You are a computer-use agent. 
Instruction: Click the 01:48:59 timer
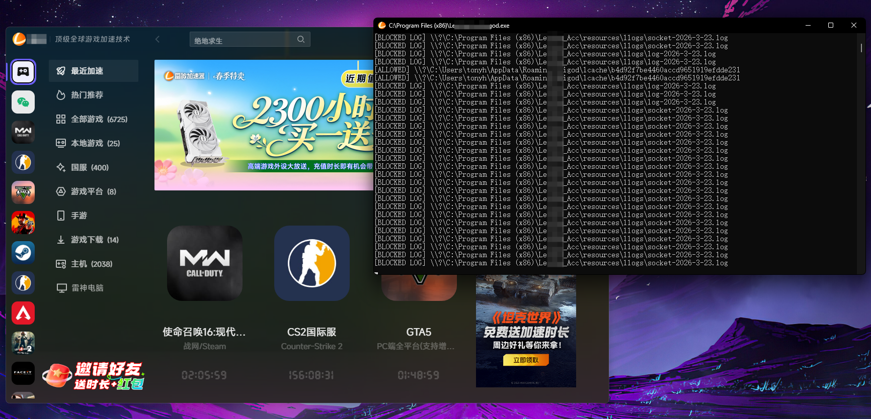click(x=418, y=375)
